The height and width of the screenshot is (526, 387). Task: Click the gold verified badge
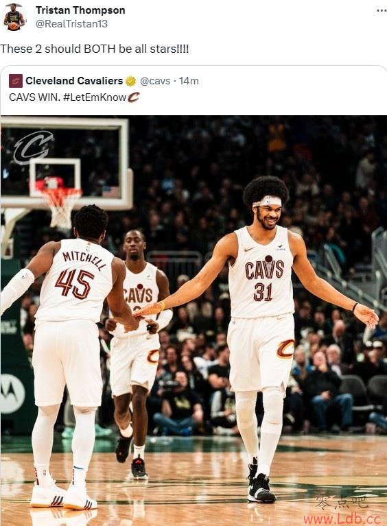pyautogui.click(x=130, y=81)
